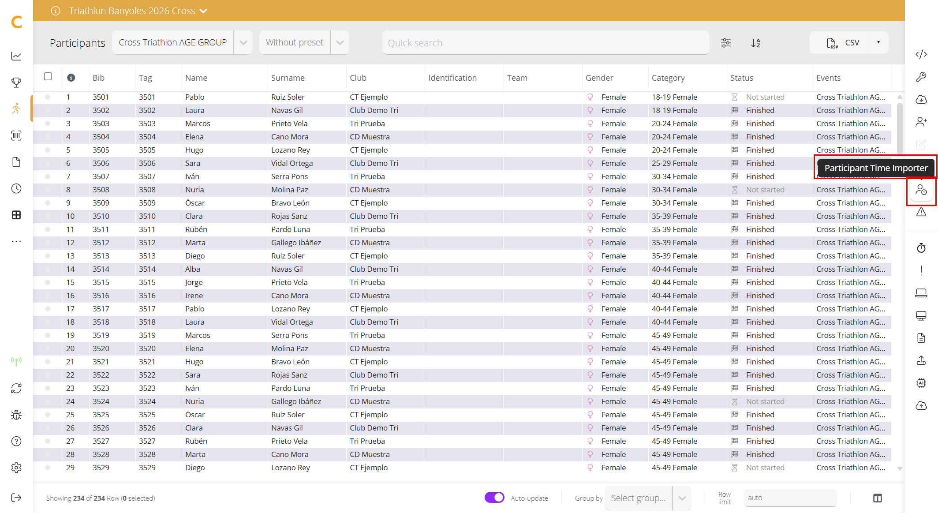Click the stopwatch icon in right toolbar

coord(921,248)
